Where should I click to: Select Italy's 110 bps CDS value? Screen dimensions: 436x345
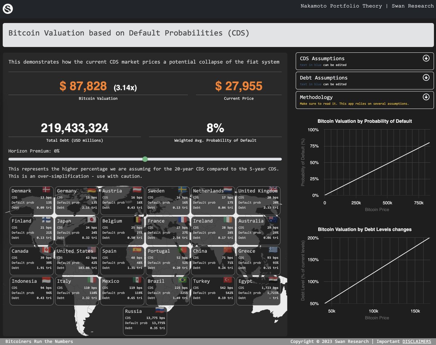[90, 287]
